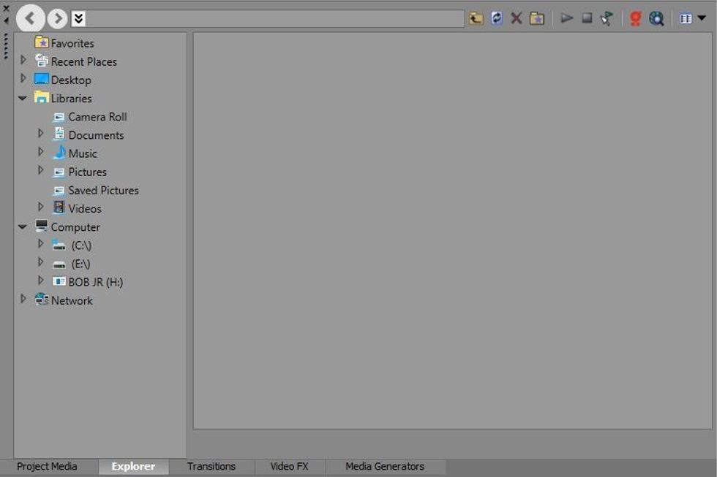The image size is (717, 477).
Task: Navigate up one folder level
Action: pos(474,18)
